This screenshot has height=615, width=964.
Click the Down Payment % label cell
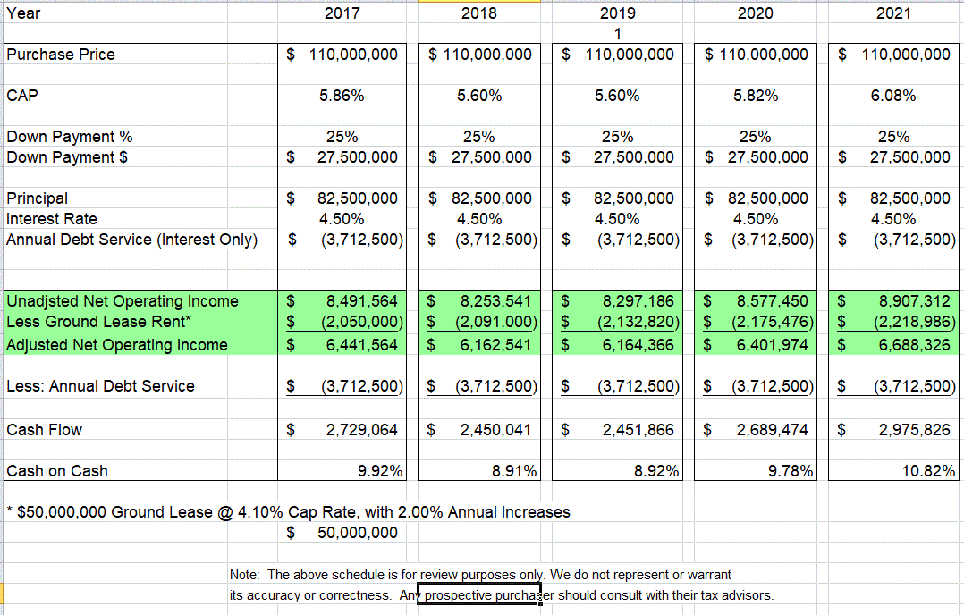[70, 137]
